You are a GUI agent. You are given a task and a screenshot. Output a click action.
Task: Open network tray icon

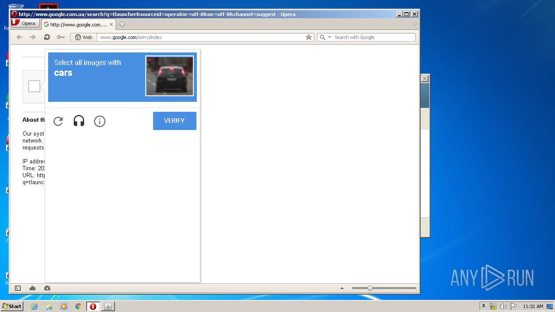tap(493, 306)
